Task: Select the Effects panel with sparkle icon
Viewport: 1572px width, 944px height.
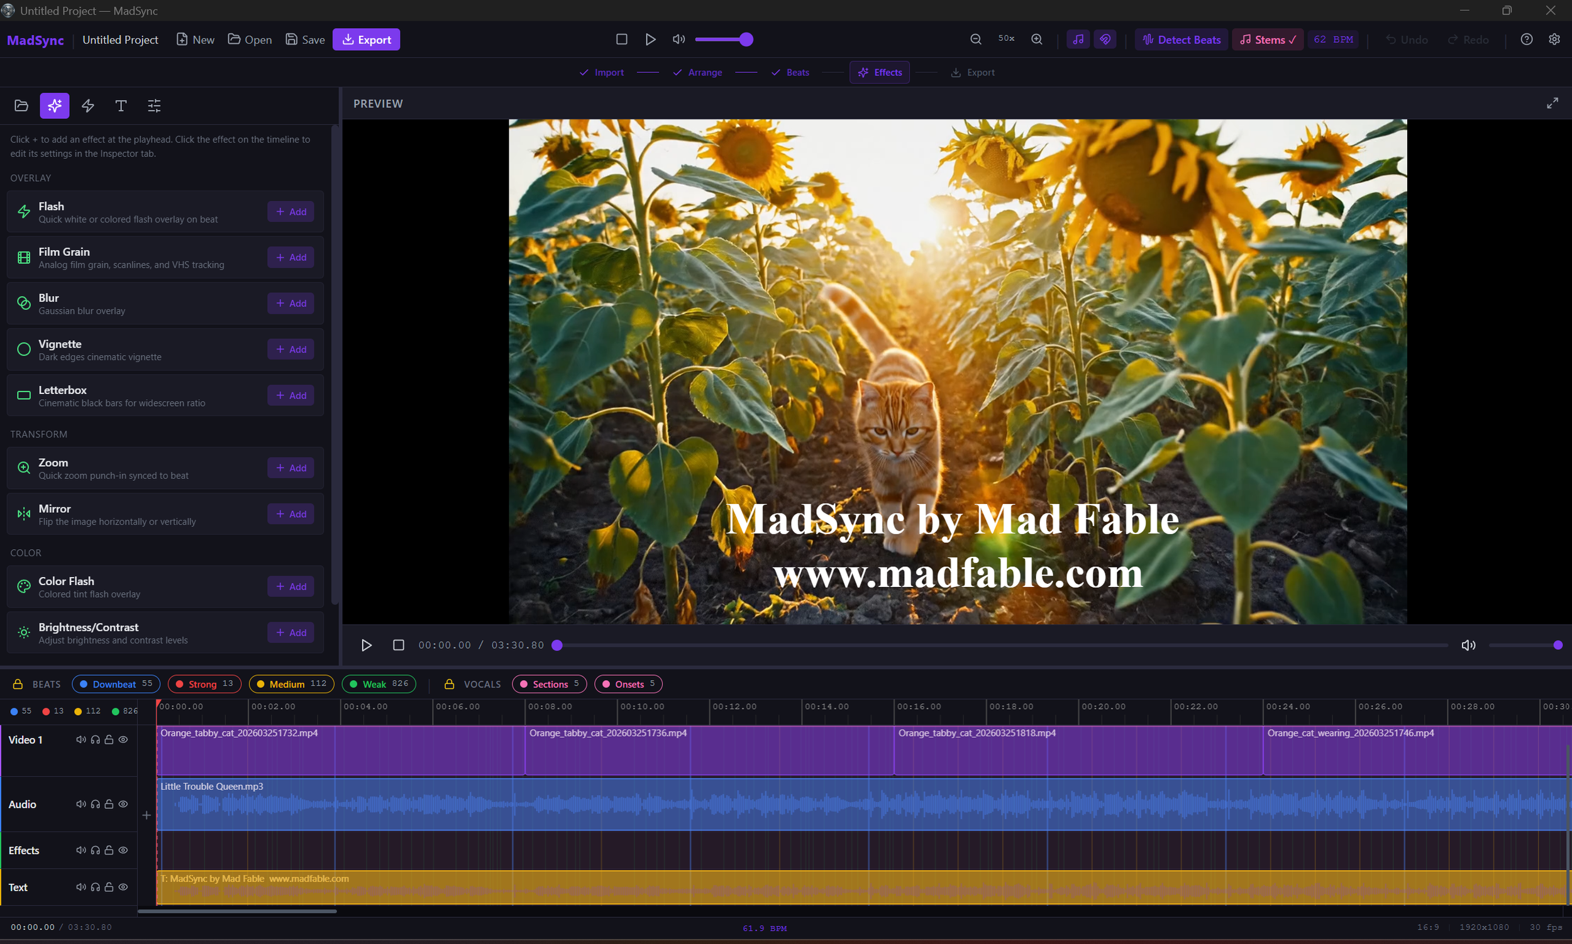Action: coord(54,106)
